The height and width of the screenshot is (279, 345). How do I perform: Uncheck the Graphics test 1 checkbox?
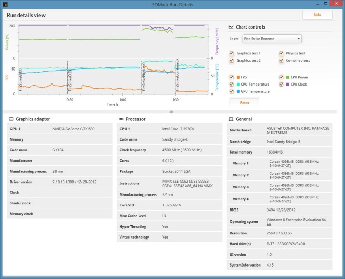231,53
